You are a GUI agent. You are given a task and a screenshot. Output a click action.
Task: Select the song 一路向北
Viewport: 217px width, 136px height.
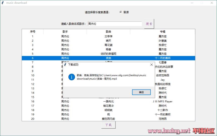point(108,101)
